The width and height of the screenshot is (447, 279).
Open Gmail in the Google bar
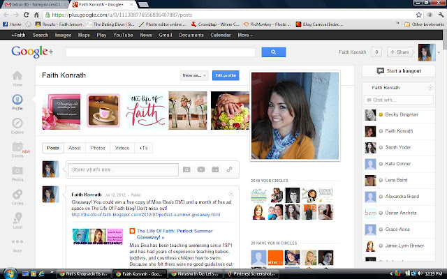[166, 35]
